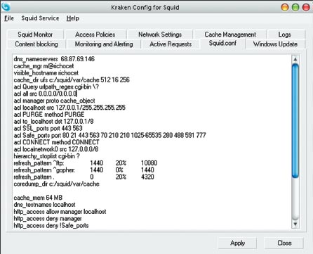Click the green maximize window button
313x254 pixels.
295,7
